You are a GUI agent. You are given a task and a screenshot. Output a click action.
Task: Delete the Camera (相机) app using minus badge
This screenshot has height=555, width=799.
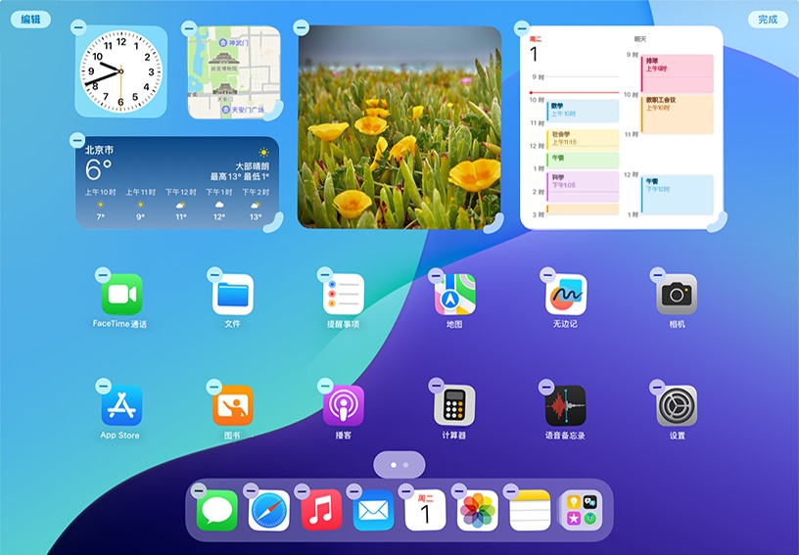pos(658,275)
